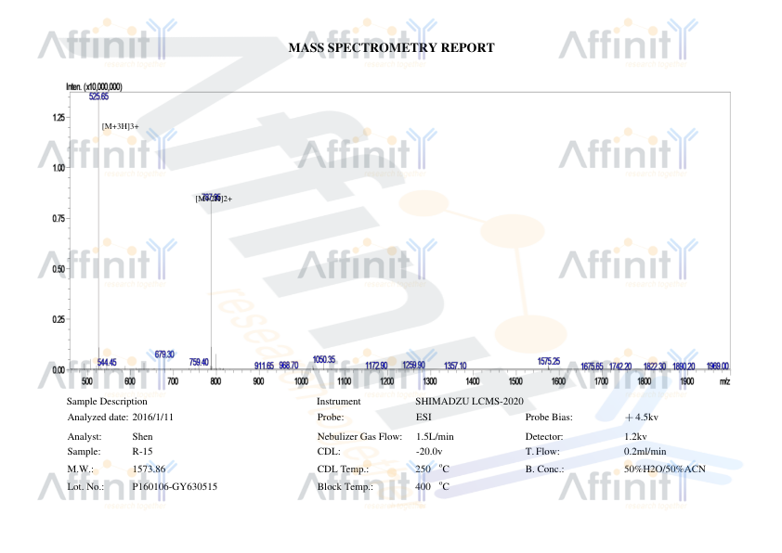Select the 525.65 peak label

(x=98, y=96)
